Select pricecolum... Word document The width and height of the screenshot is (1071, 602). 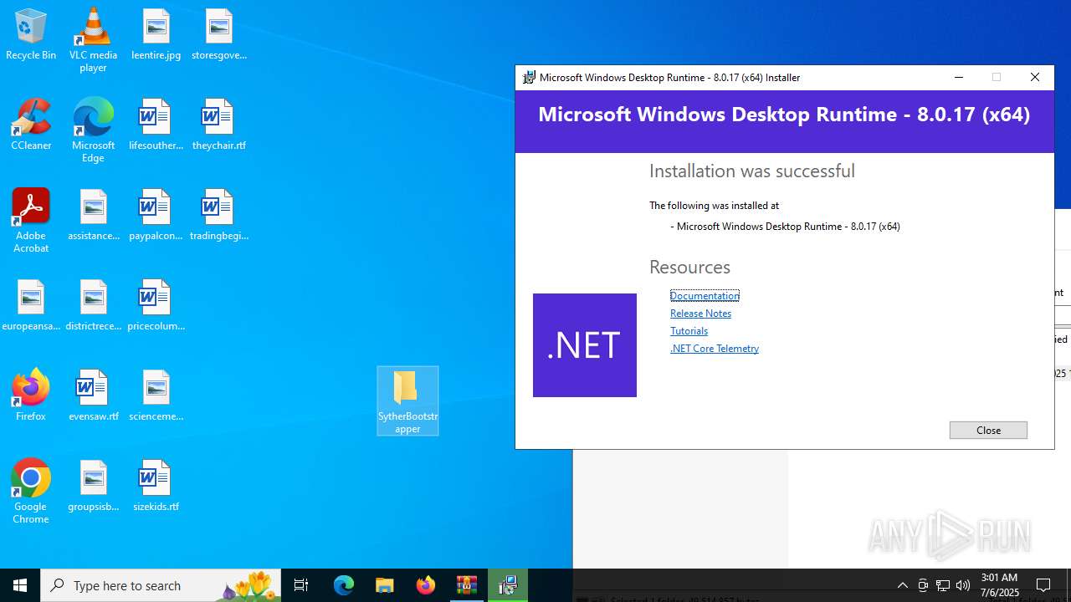pyautogui.click(x=156, y=306)
